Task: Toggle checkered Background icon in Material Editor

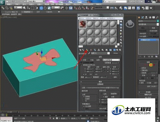Action: (121, 27)
